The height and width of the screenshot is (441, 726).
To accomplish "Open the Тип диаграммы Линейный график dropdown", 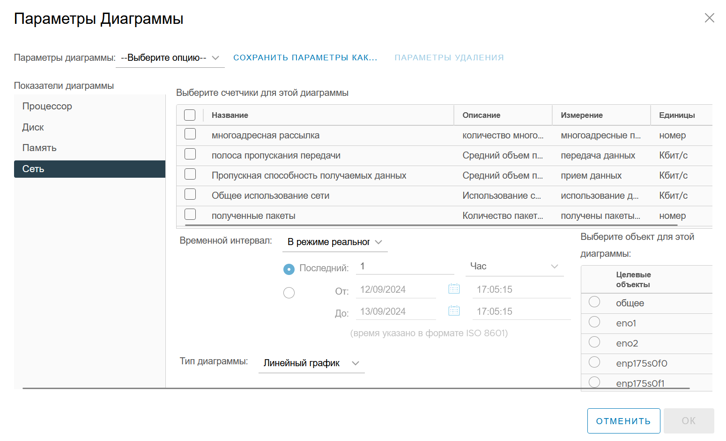I will [311, 363].
